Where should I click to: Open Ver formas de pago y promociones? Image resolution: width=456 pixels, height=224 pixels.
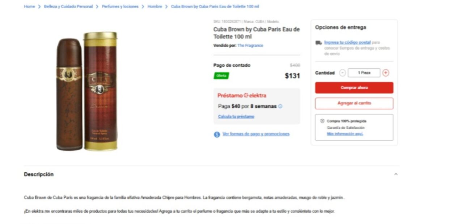pos(256,134)
